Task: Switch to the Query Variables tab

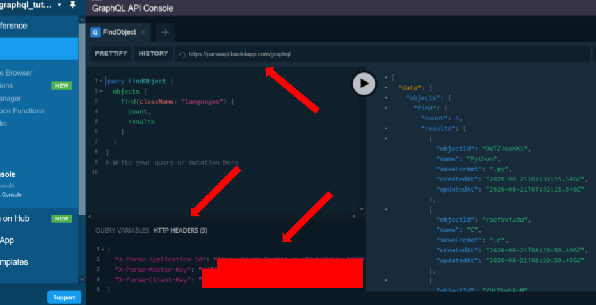Action: tap(122, 230)
